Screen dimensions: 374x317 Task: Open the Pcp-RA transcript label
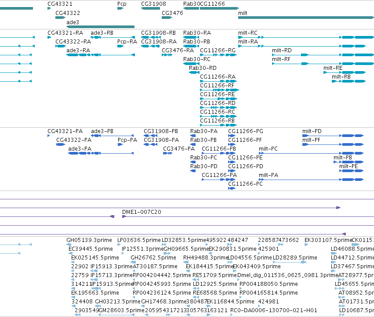point(127,42)
